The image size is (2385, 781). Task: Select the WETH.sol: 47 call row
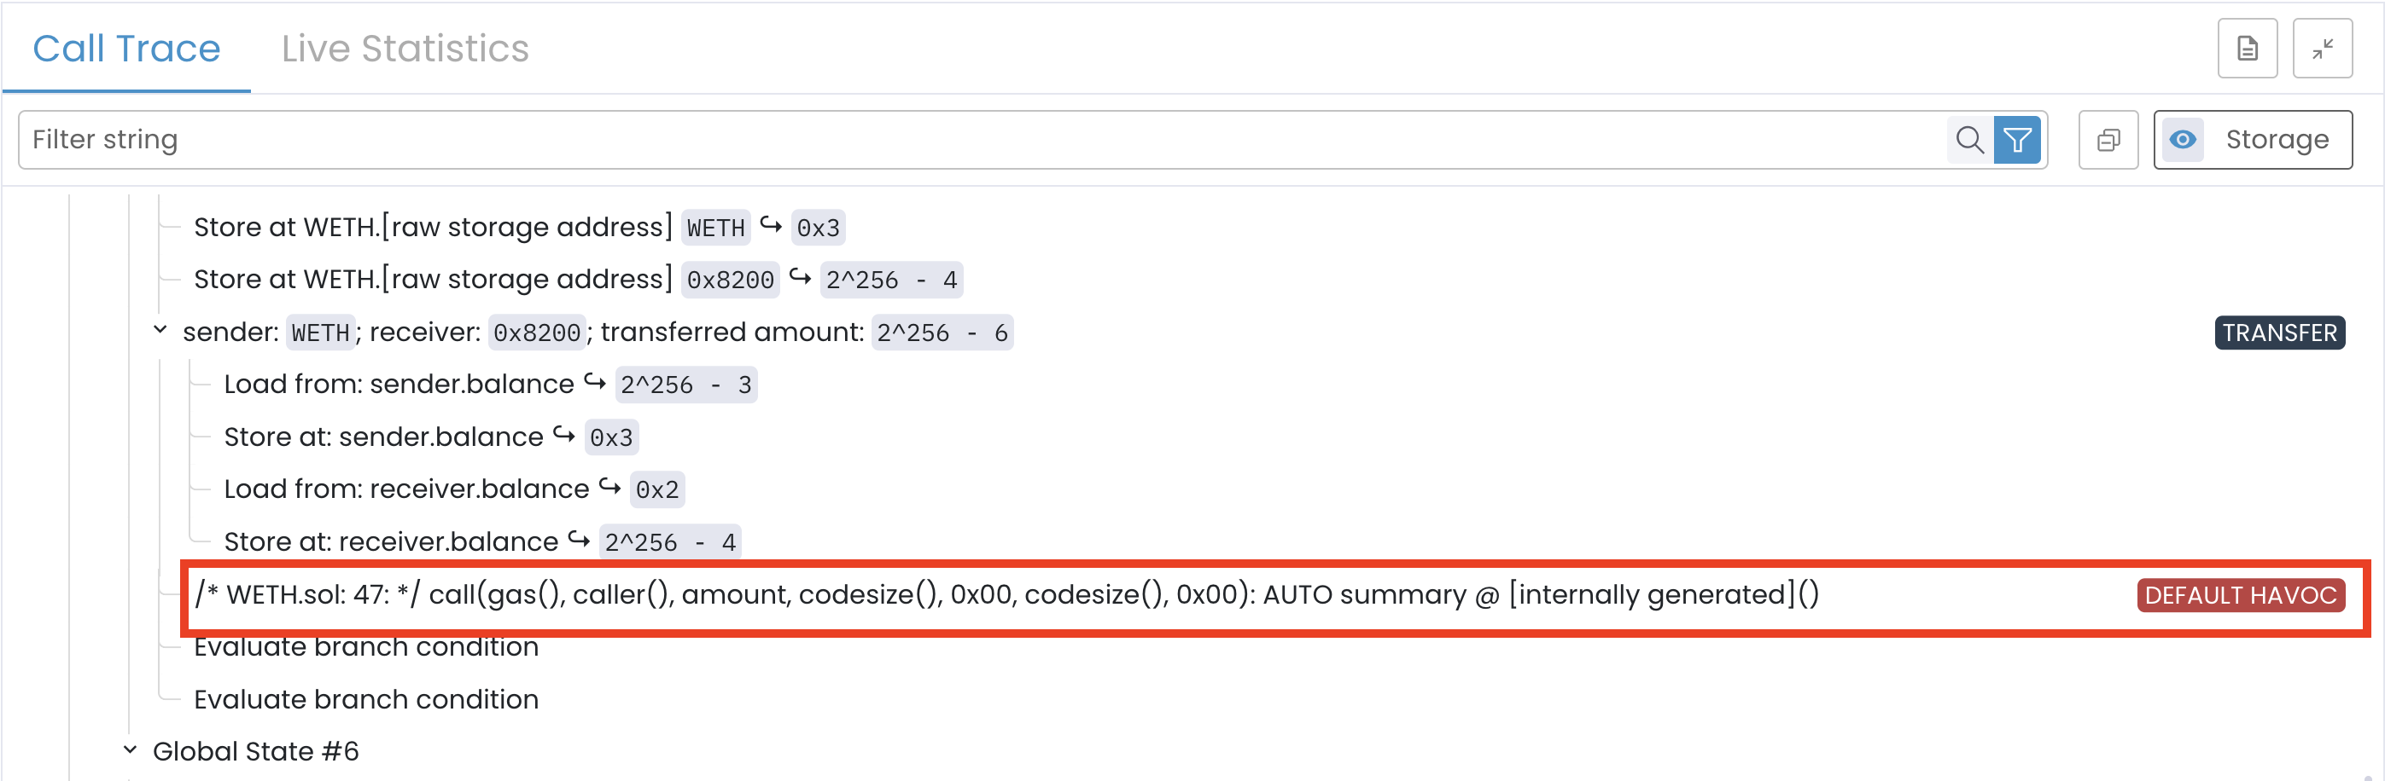click(x=1006, y=594)
